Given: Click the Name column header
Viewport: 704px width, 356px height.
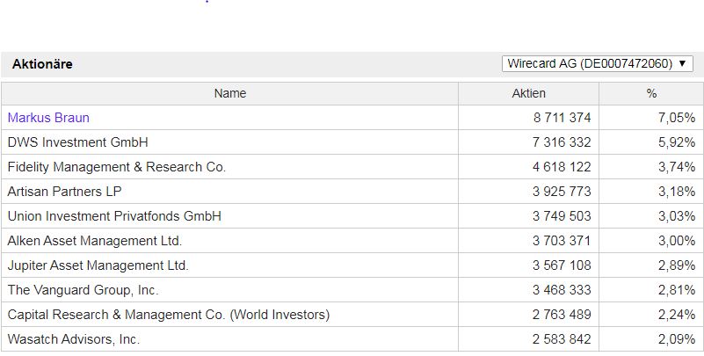Looking at the screenshot, I should point(230,93).
